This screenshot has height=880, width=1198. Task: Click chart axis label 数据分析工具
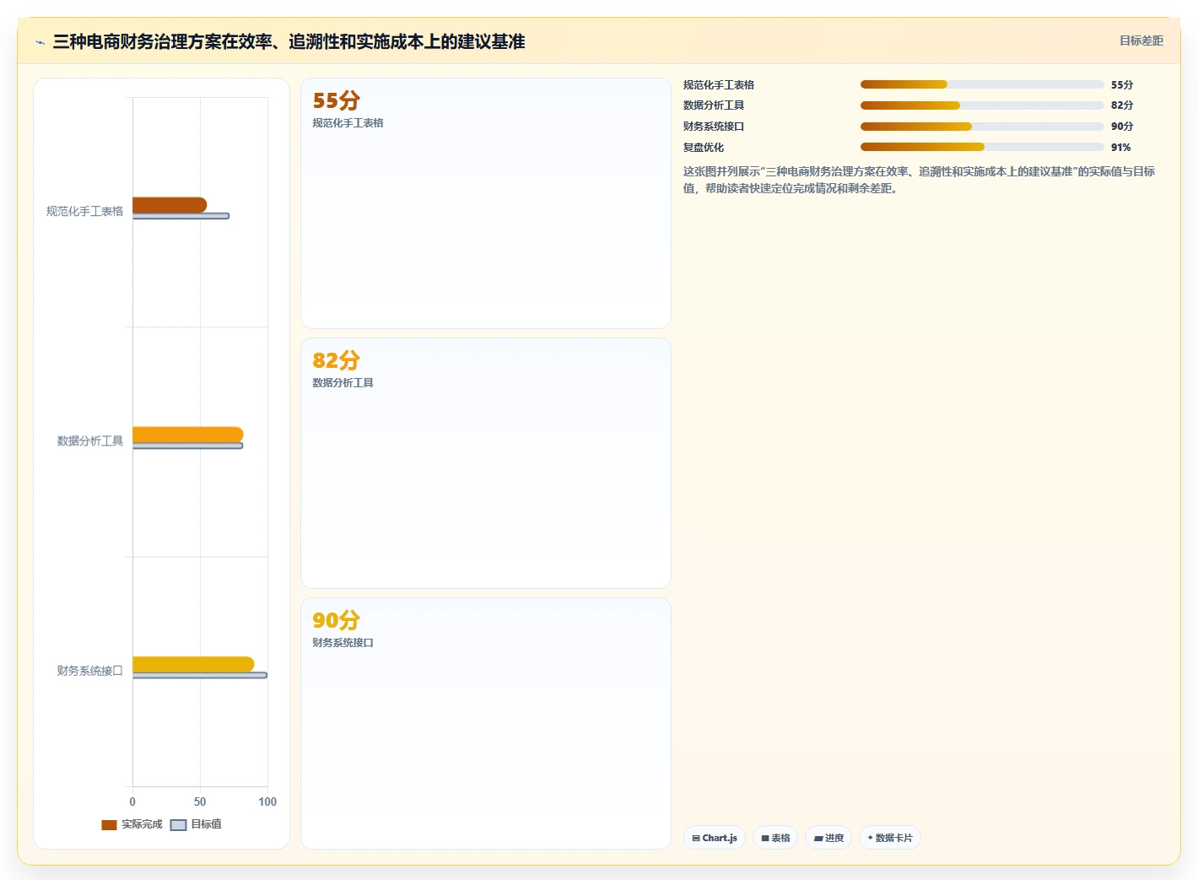coord(90,440)
